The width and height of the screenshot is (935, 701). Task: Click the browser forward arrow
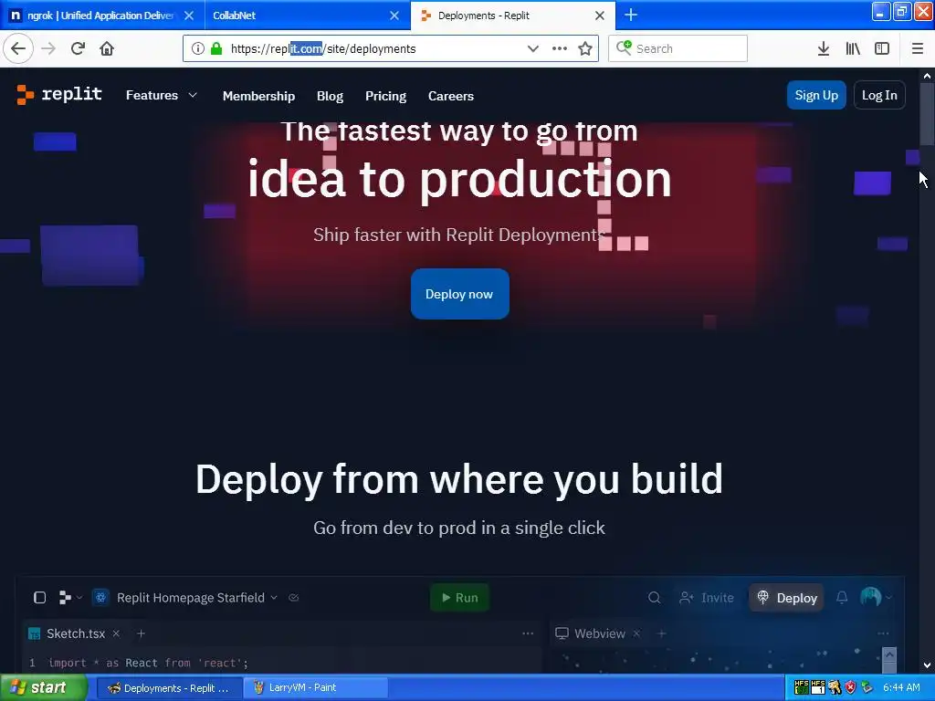48,48
